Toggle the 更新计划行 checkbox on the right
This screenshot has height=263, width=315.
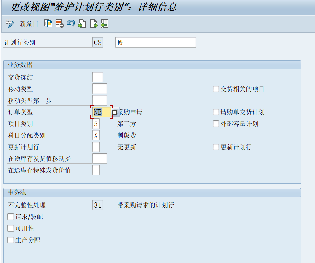pyautogui.click(x=216, y=147)
